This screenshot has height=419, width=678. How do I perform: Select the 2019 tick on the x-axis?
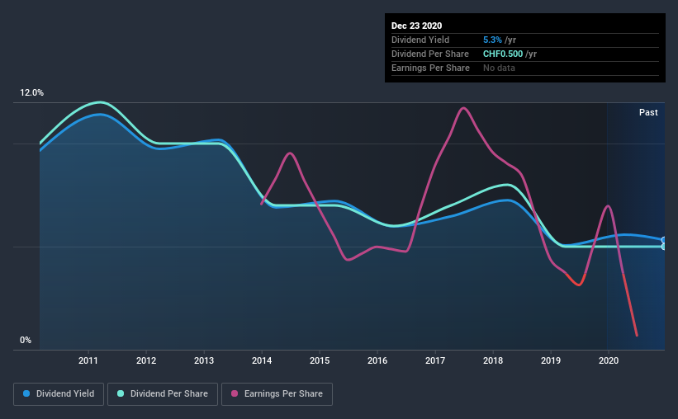click(x=551, y=360)
